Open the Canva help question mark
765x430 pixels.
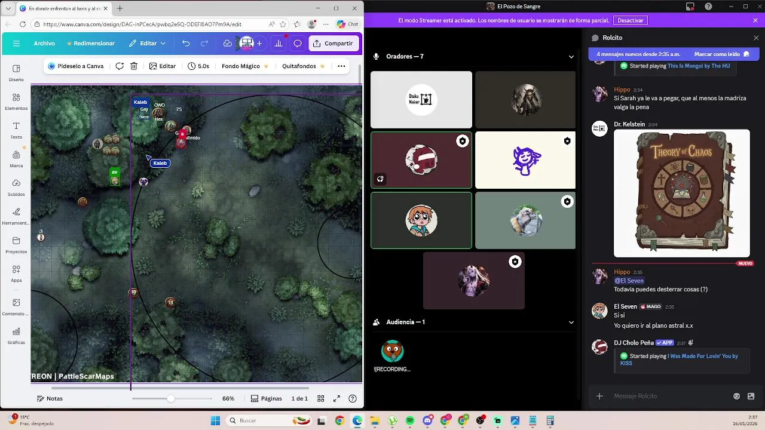(x=353, y=398)
